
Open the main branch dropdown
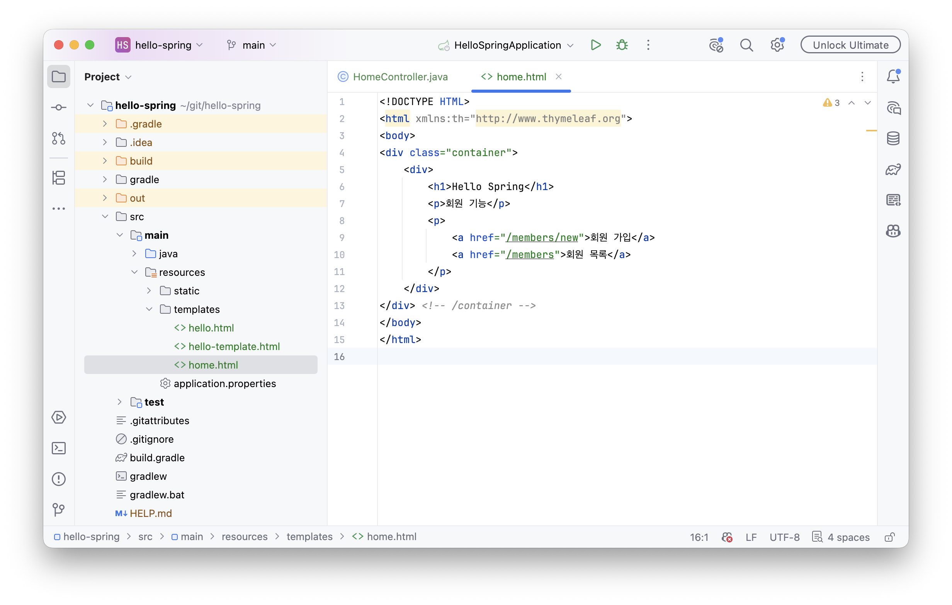[252, 45]
